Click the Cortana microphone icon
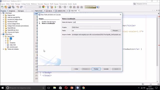Screen dimensions: 160x90 pyautogui.click(x=43, y=88)
